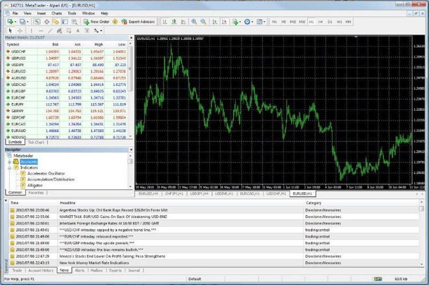
Task: Switch to the Tick Chart tab
Action: pos(36,142)
